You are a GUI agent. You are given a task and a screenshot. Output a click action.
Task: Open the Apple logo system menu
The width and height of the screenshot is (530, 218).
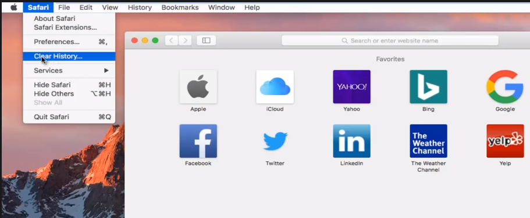14,7
